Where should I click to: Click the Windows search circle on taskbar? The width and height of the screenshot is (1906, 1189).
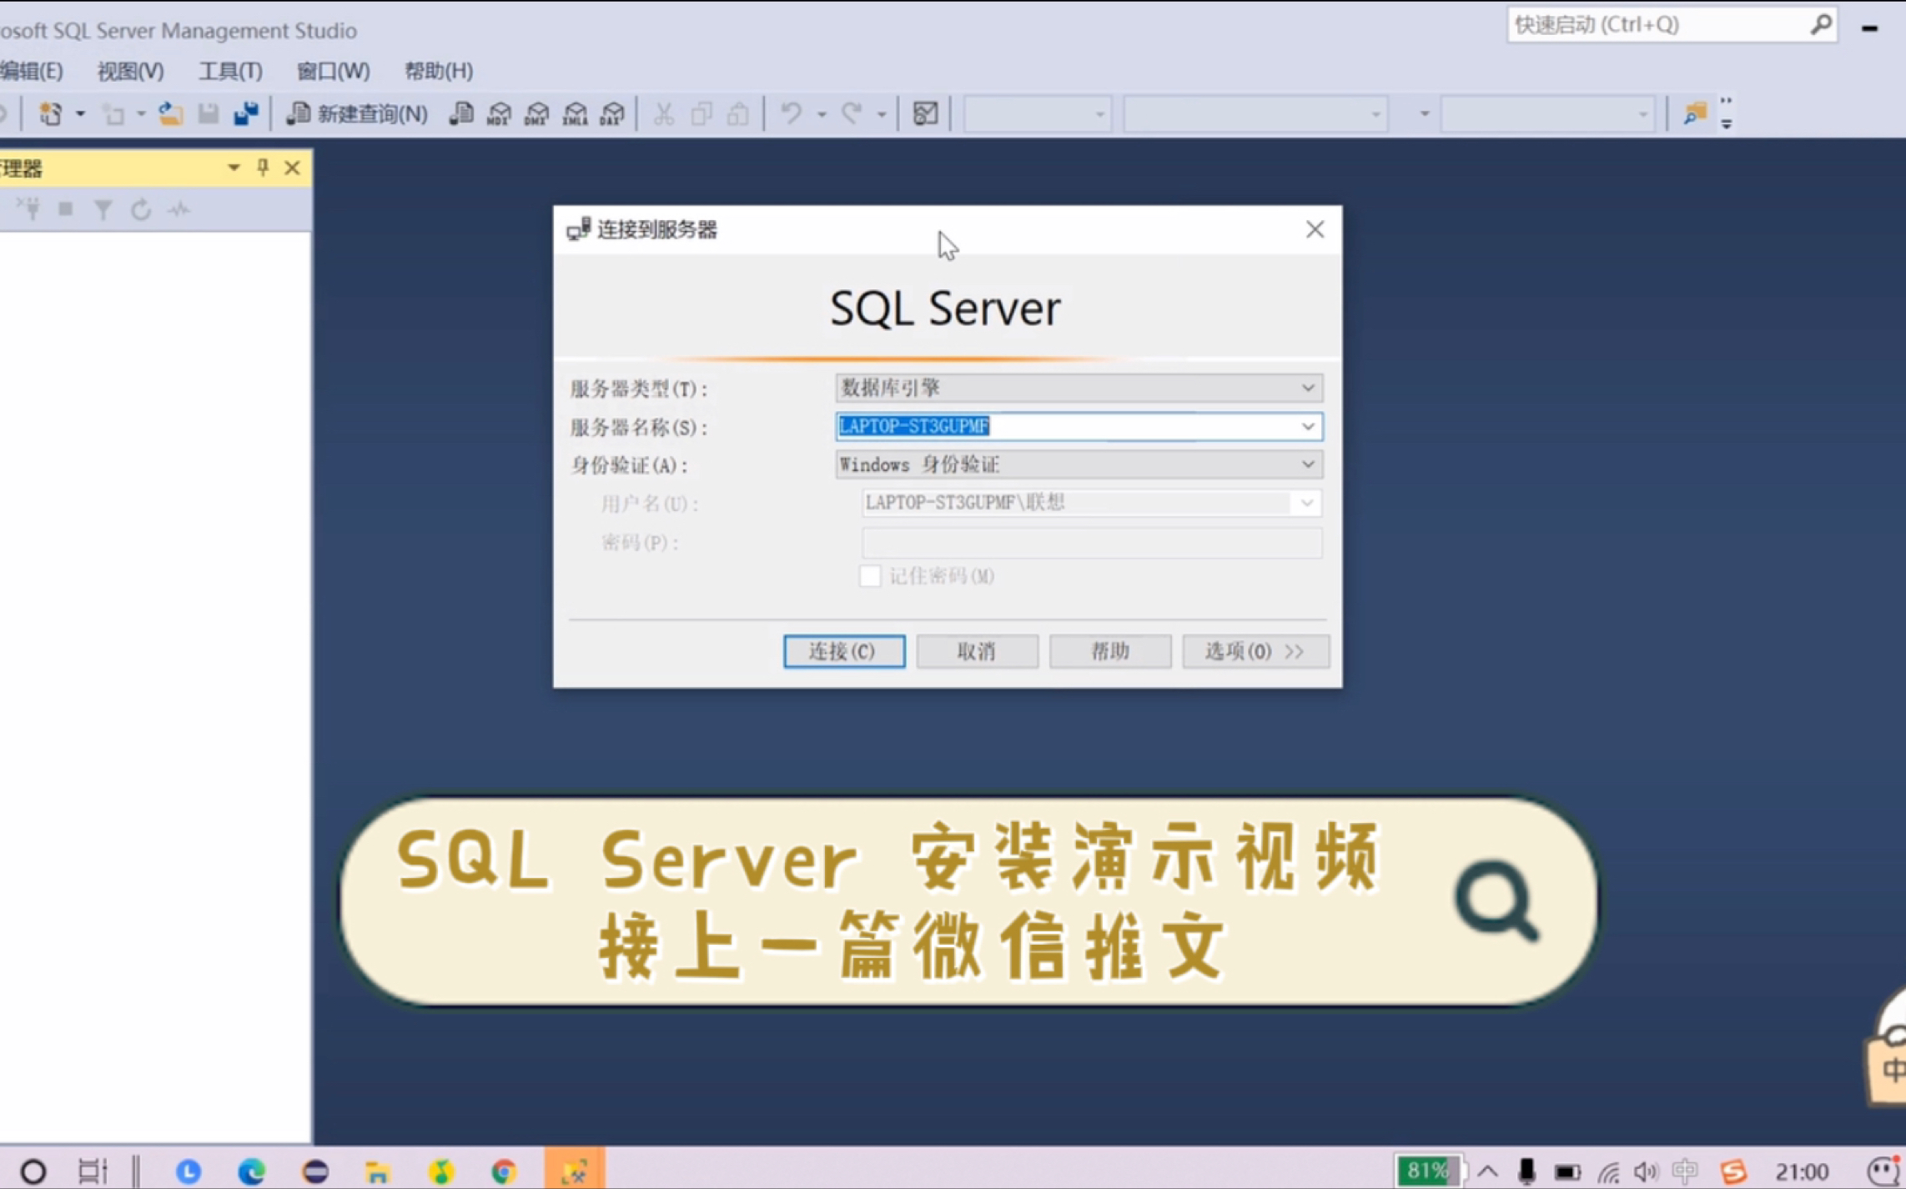33,1171
